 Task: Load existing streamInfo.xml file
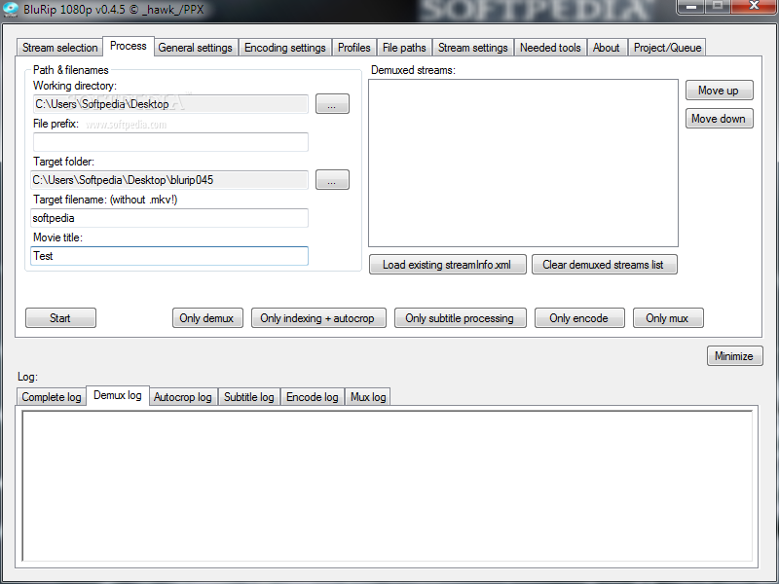click(447, 265)
